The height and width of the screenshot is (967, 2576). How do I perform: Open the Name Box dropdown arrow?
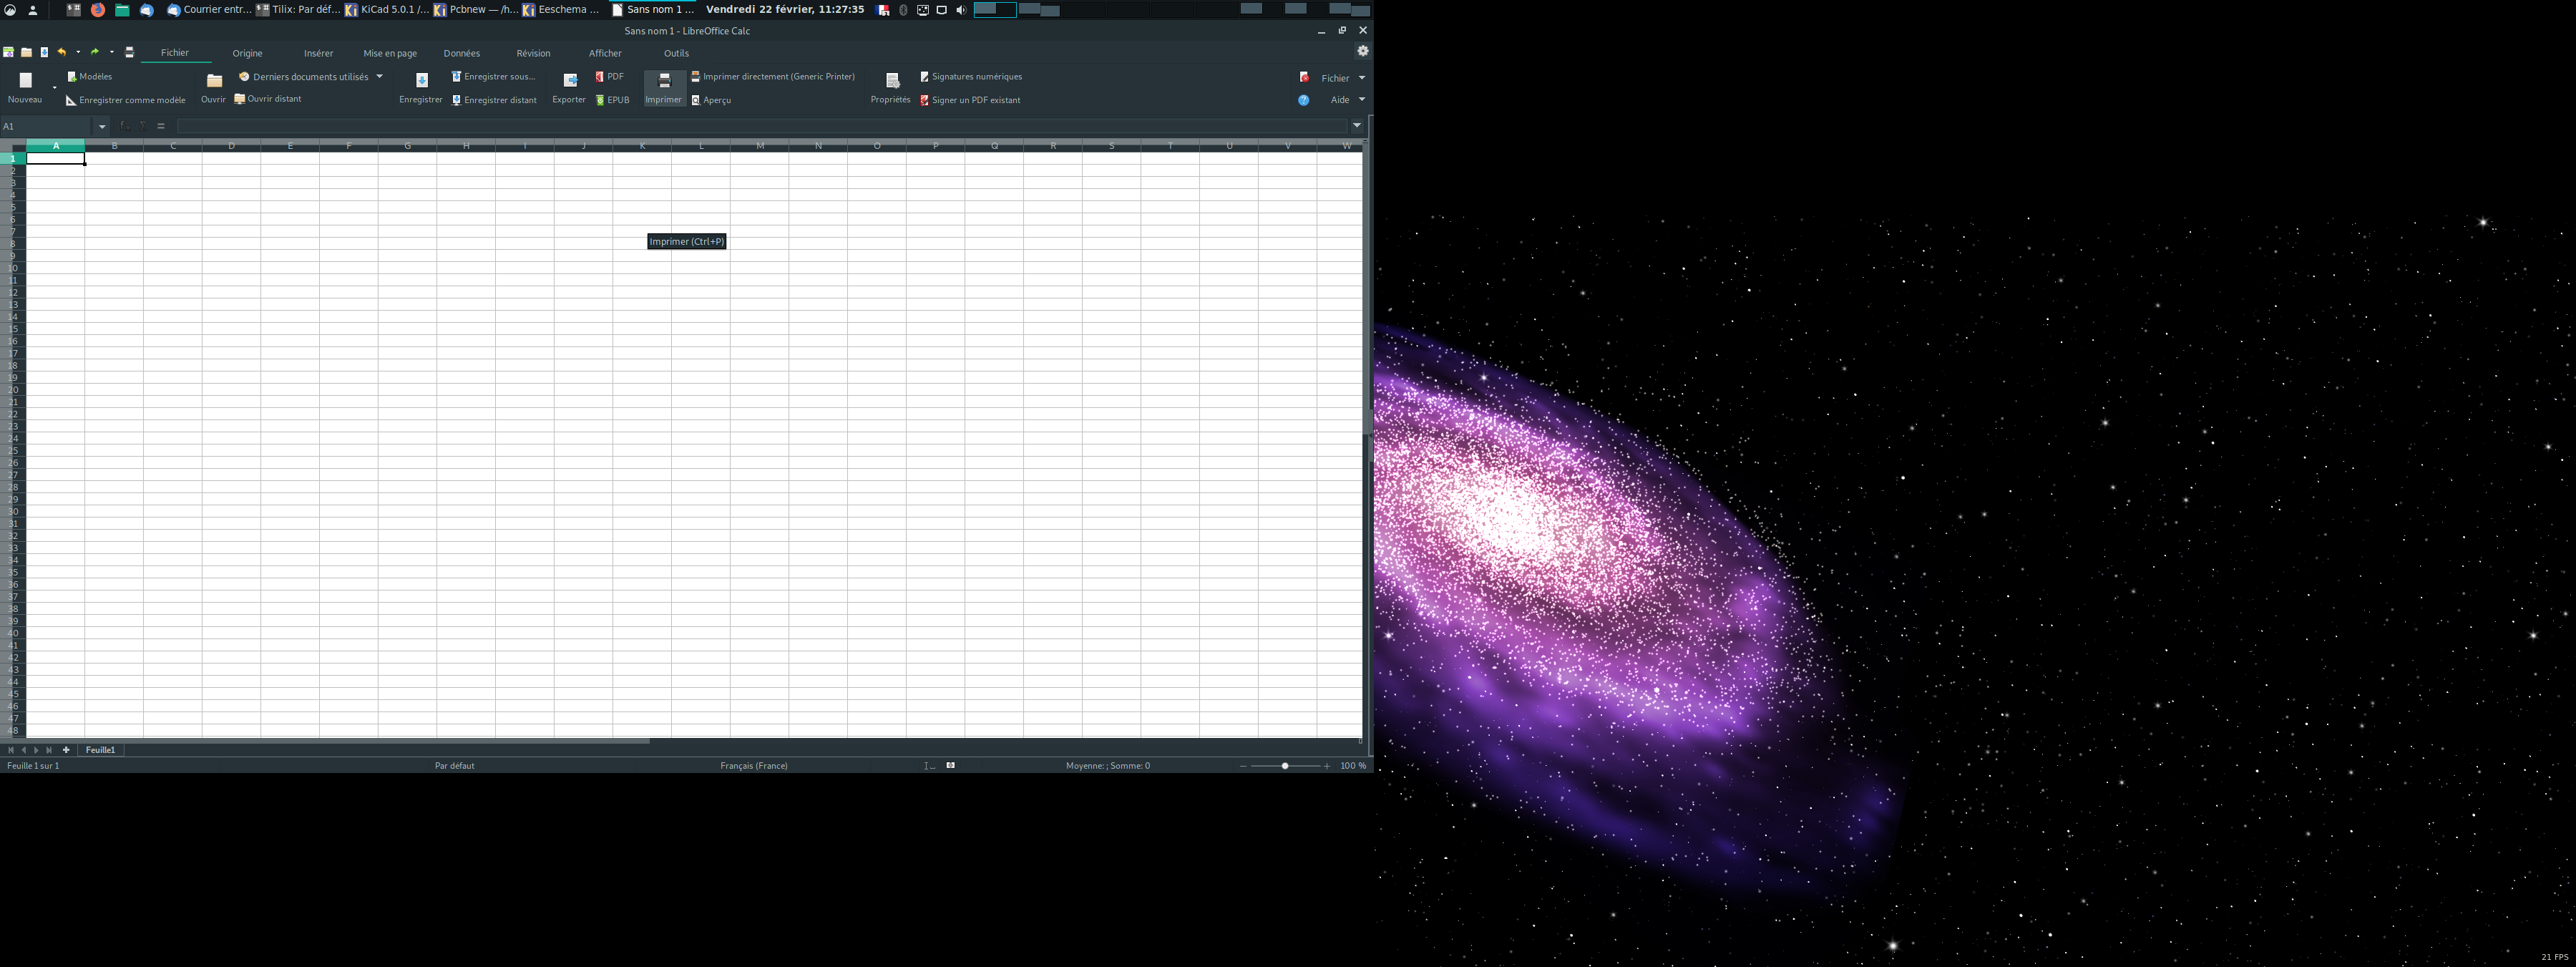(x=102, y=126)
